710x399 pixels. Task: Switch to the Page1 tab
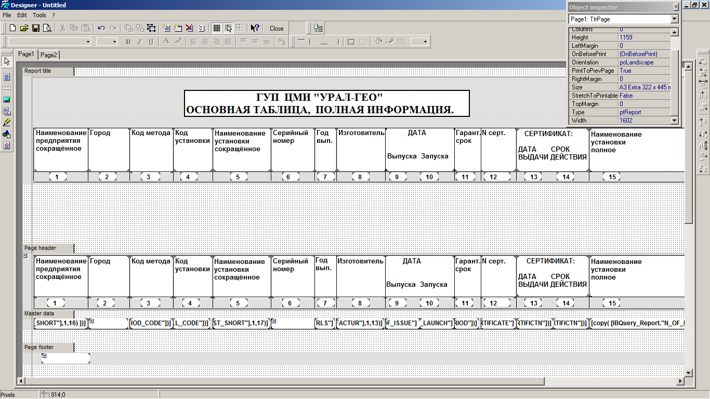pyautogui.click(x=26, y=54)
